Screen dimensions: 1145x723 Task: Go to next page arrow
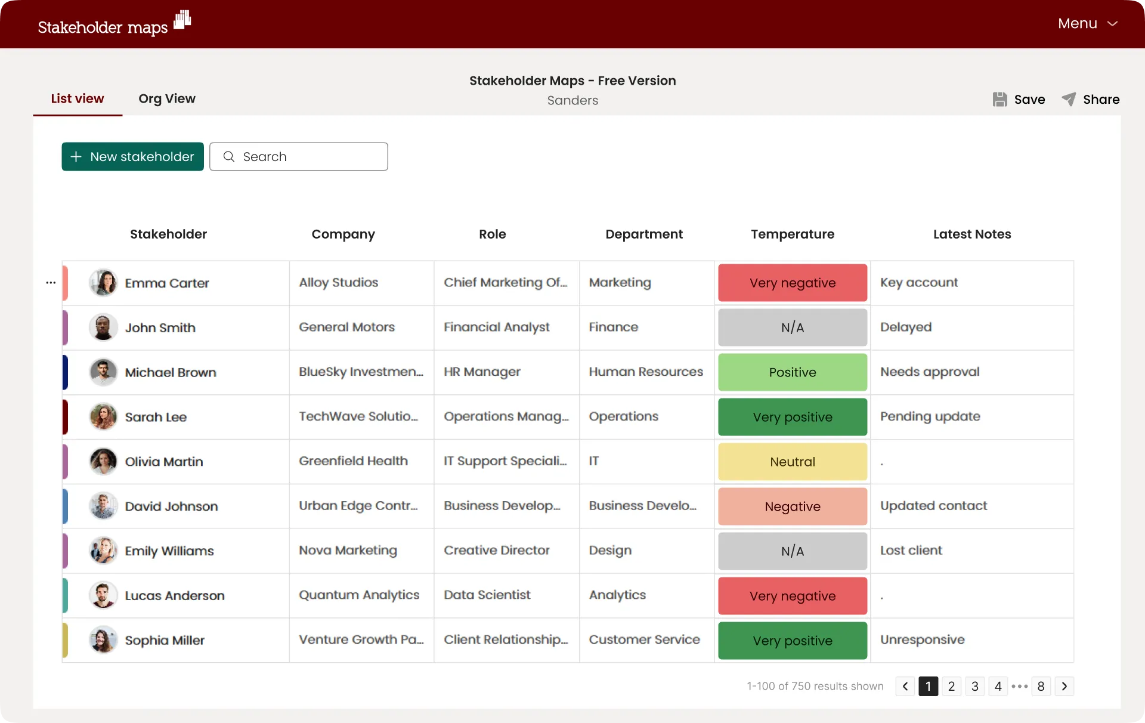coord(1064,686)
